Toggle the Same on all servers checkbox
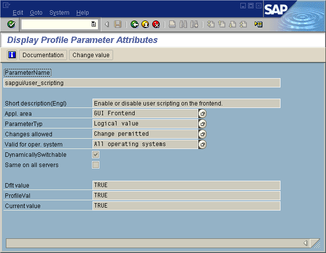326x253 pixels. coord(96,165)
